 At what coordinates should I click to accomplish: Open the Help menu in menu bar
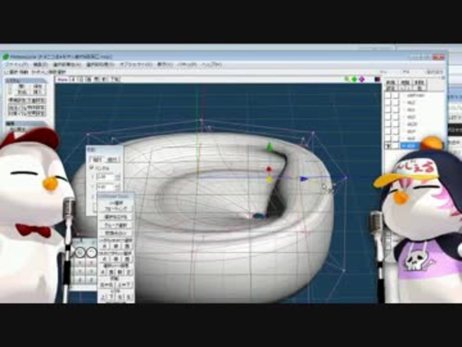(211, 64)
